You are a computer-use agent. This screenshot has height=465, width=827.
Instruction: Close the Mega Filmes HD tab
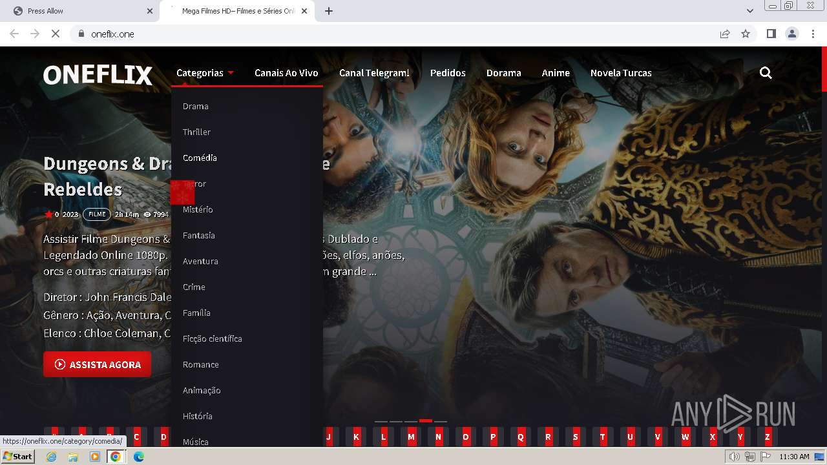306,11
